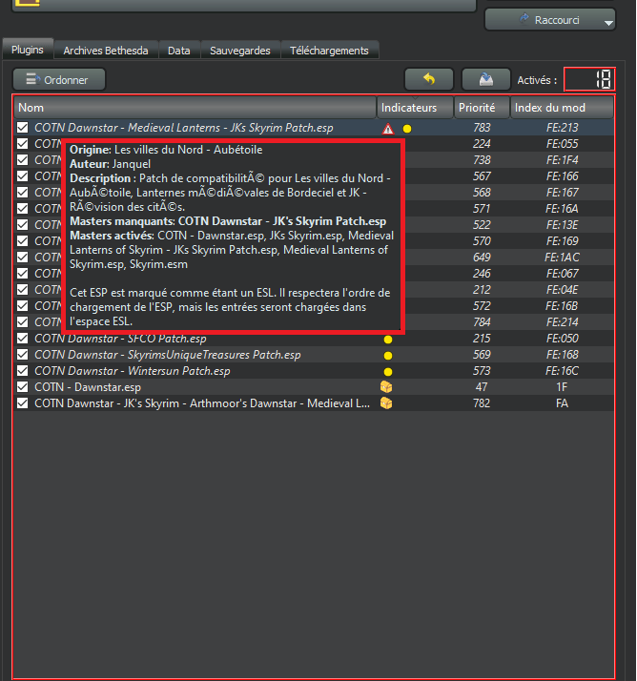The height and width of the screenshot is (681, 637).
Task: Click the yellow dot indicator for SkyrimsUniqueTreasures Patch.esp
Action: click(x=388, y=356)
